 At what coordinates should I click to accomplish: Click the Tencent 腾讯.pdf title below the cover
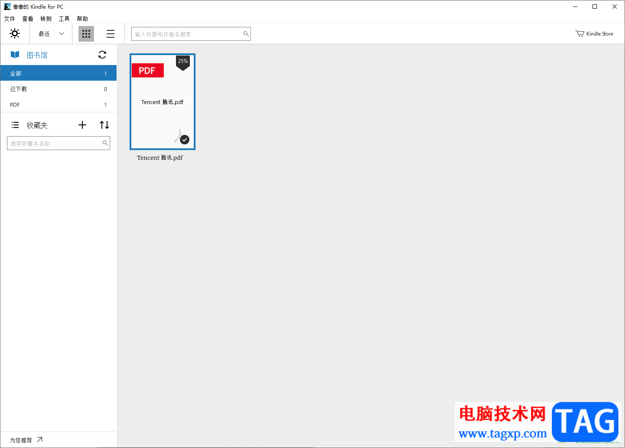tap(160, 157)
